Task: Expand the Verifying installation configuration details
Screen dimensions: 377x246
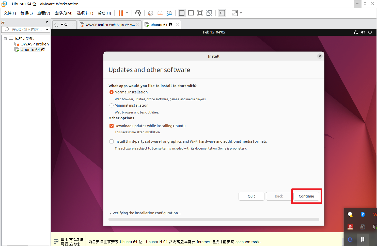Action: click(x=111, y=214)
